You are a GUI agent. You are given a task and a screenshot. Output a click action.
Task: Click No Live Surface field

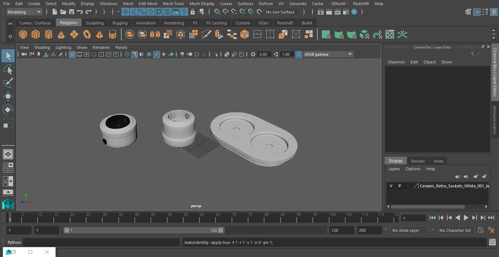[282, 12]
